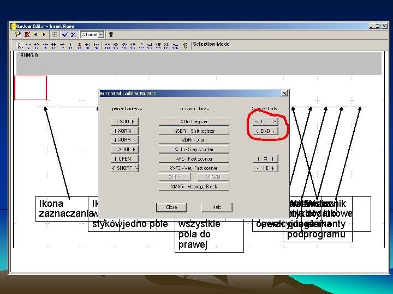The height and width of the screenshot is (294, 393).
Task: Go to previous rung with left arrow
Action: click(x=35, y=34)
